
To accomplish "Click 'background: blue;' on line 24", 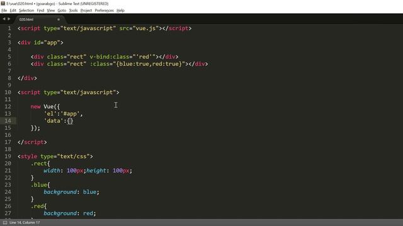I will (71, 192).
